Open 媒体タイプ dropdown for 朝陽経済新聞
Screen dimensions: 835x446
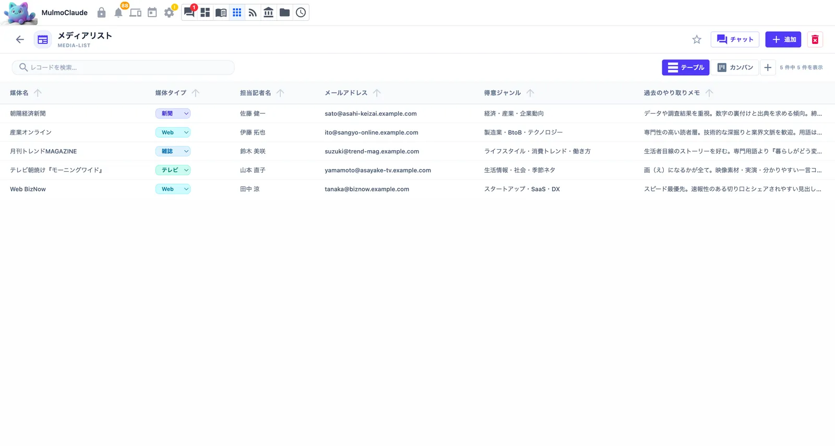click(x=173, y=113)
